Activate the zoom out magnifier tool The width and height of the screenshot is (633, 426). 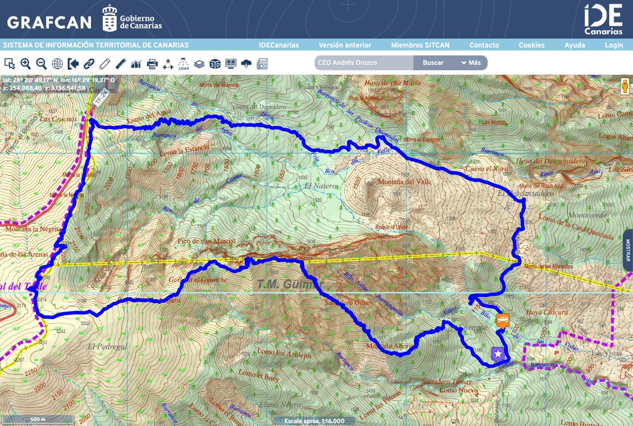tap(42, 64)
